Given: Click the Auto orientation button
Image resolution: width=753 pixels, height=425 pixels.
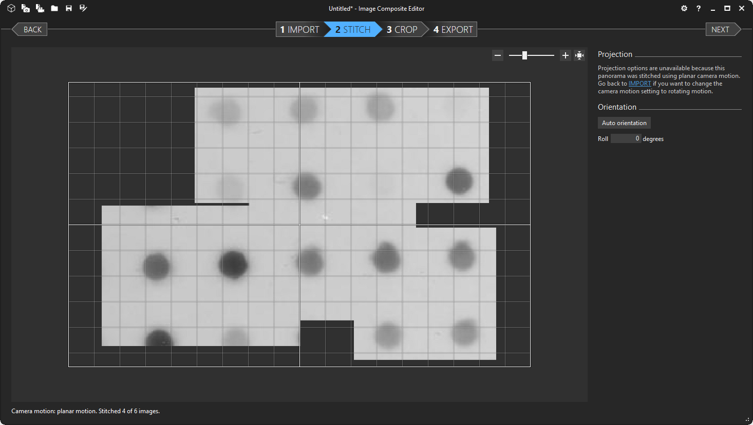Looking at the screenshot, I should tap(624, 123).
